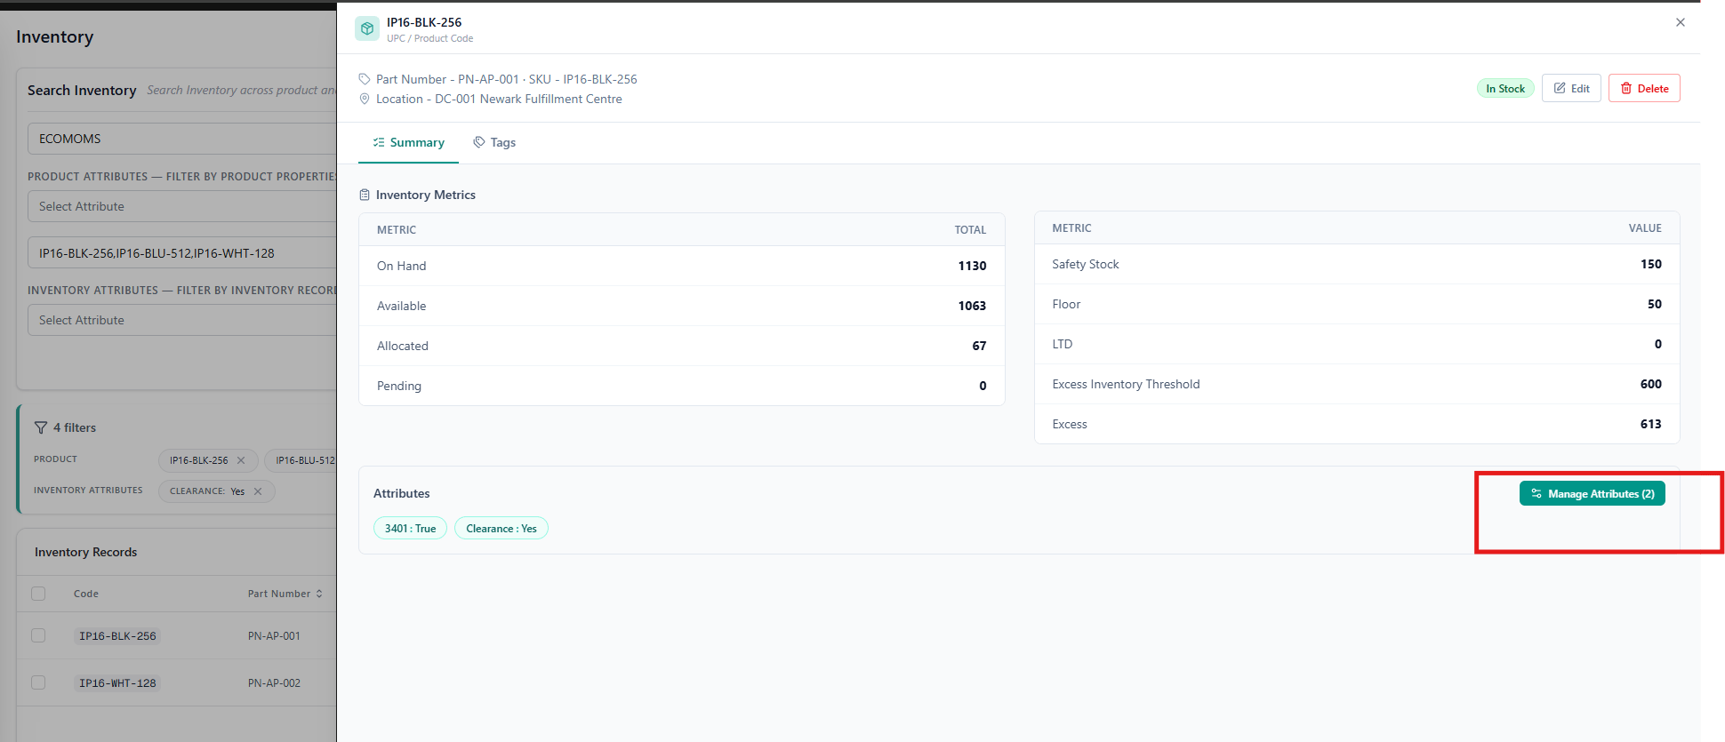Sort by the Part Number column

[285, 594]
